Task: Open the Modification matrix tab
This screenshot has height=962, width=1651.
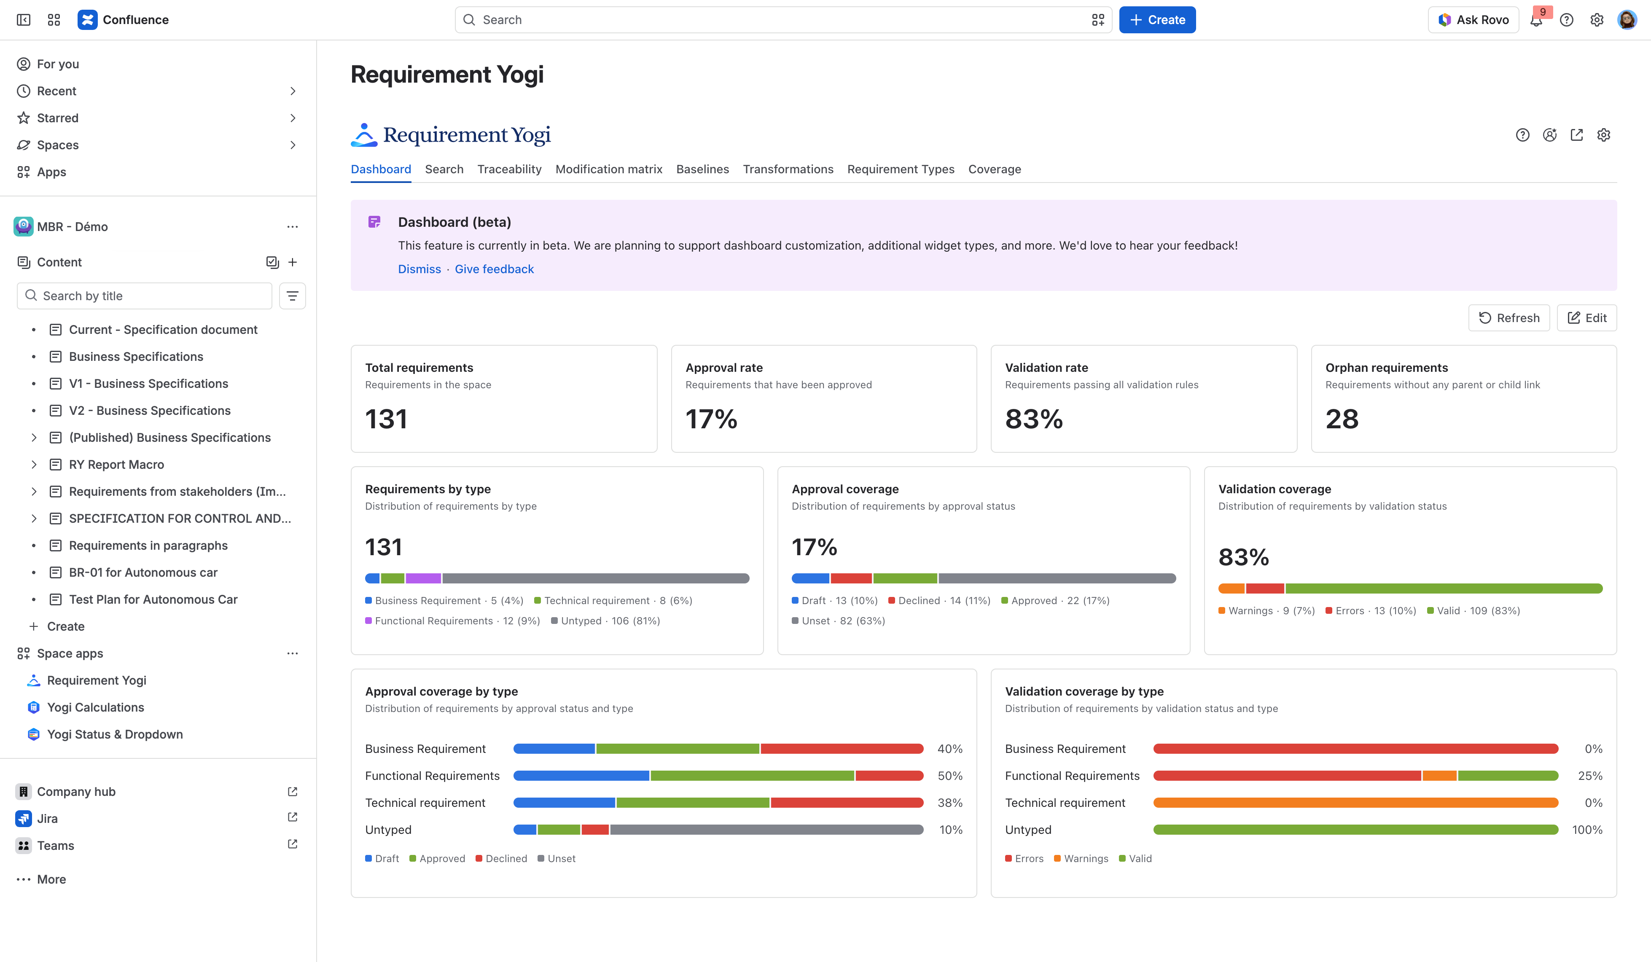Action: [x=609, y=169]
